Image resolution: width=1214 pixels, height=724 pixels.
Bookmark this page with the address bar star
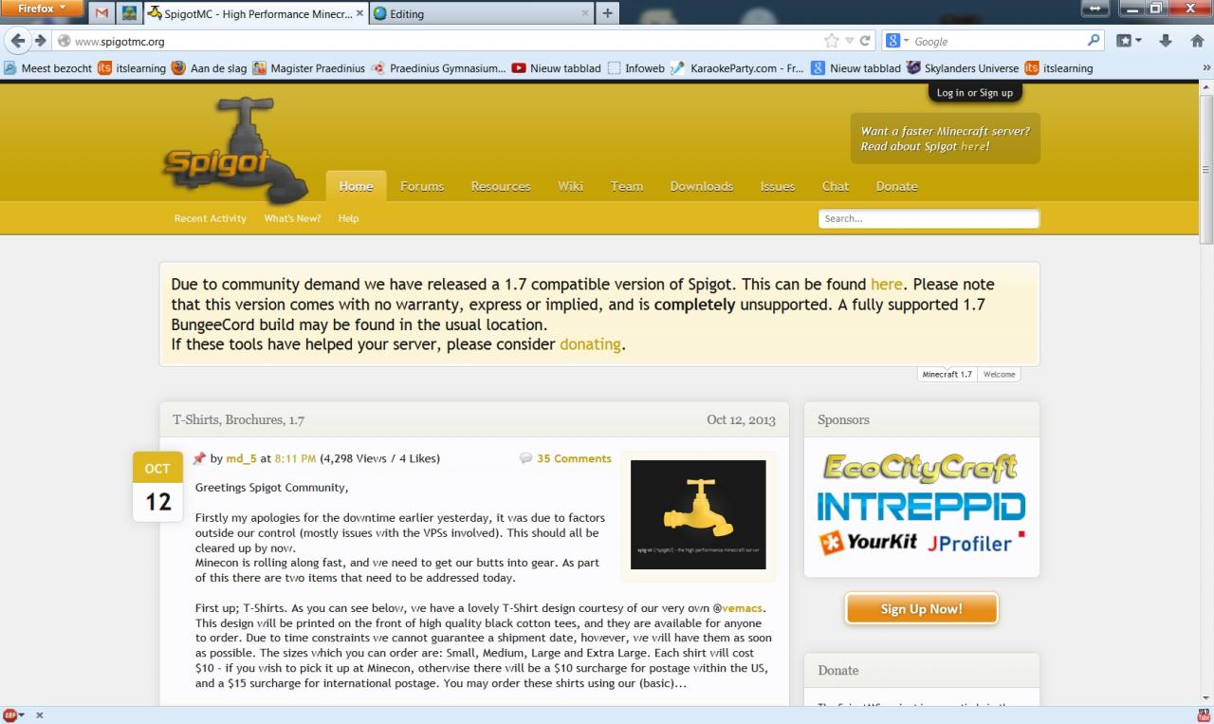click(829, 40)
